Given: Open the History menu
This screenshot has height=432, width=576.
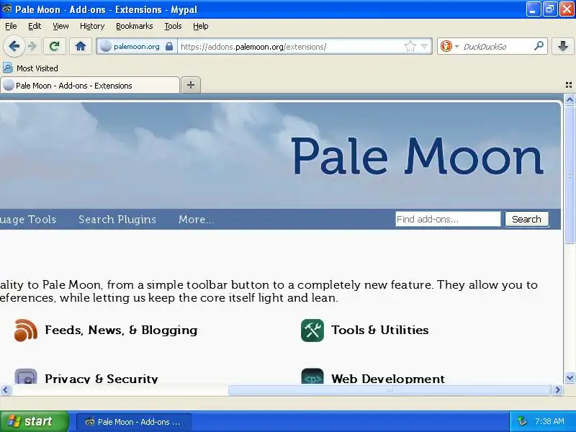Looking at the screenshot, I should tap(92, 26).
